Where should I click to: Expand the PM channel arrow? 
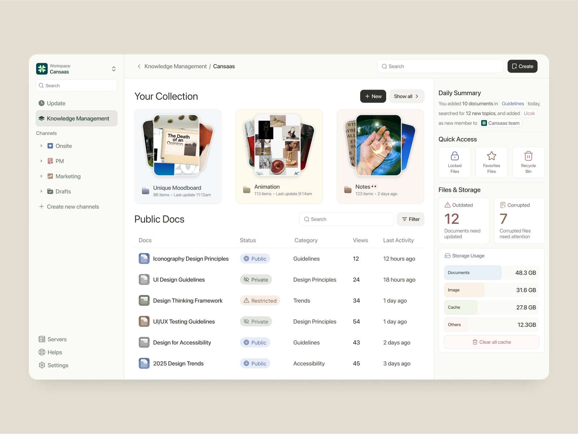pyautogui.click(x=41, y=161)
